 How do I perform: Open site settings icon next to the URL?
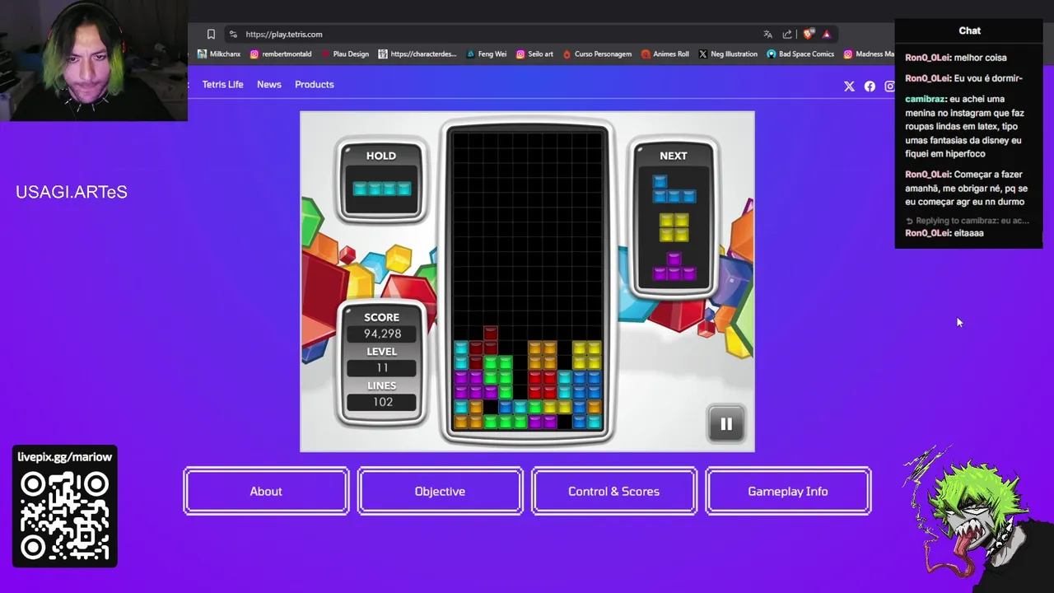pyautogui.click(x=233, y=34)
